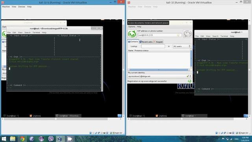
Task: Click the Lookup search field
Action: (x=153, y=46)
